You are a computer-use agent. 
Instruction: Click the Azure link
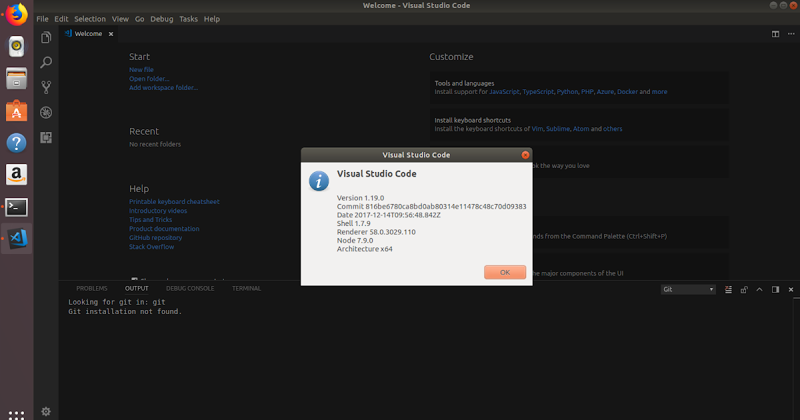(x=605, y=92)
